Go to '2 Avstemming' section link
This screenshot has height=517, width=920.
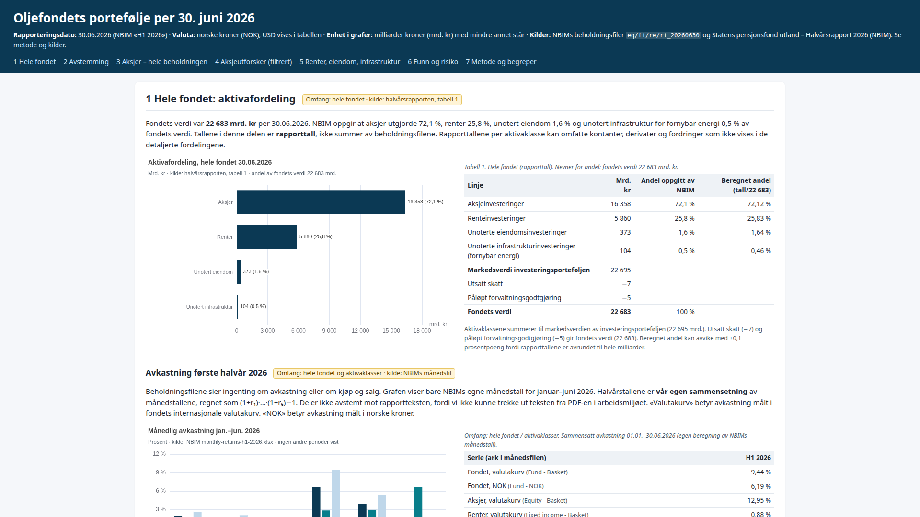(x=86, y=62)
